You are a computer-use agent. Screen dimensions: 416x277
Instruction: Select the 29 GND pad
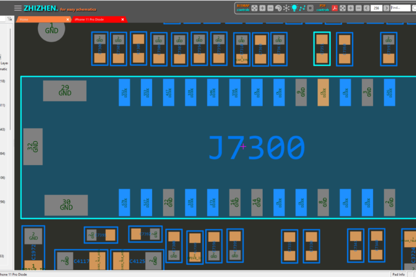(x=65, y=91)
